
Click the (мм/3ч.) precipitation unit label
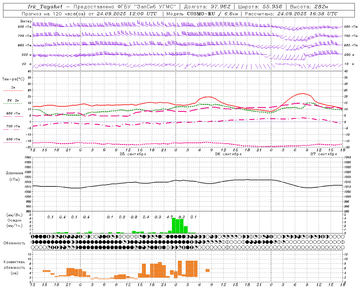15,215
